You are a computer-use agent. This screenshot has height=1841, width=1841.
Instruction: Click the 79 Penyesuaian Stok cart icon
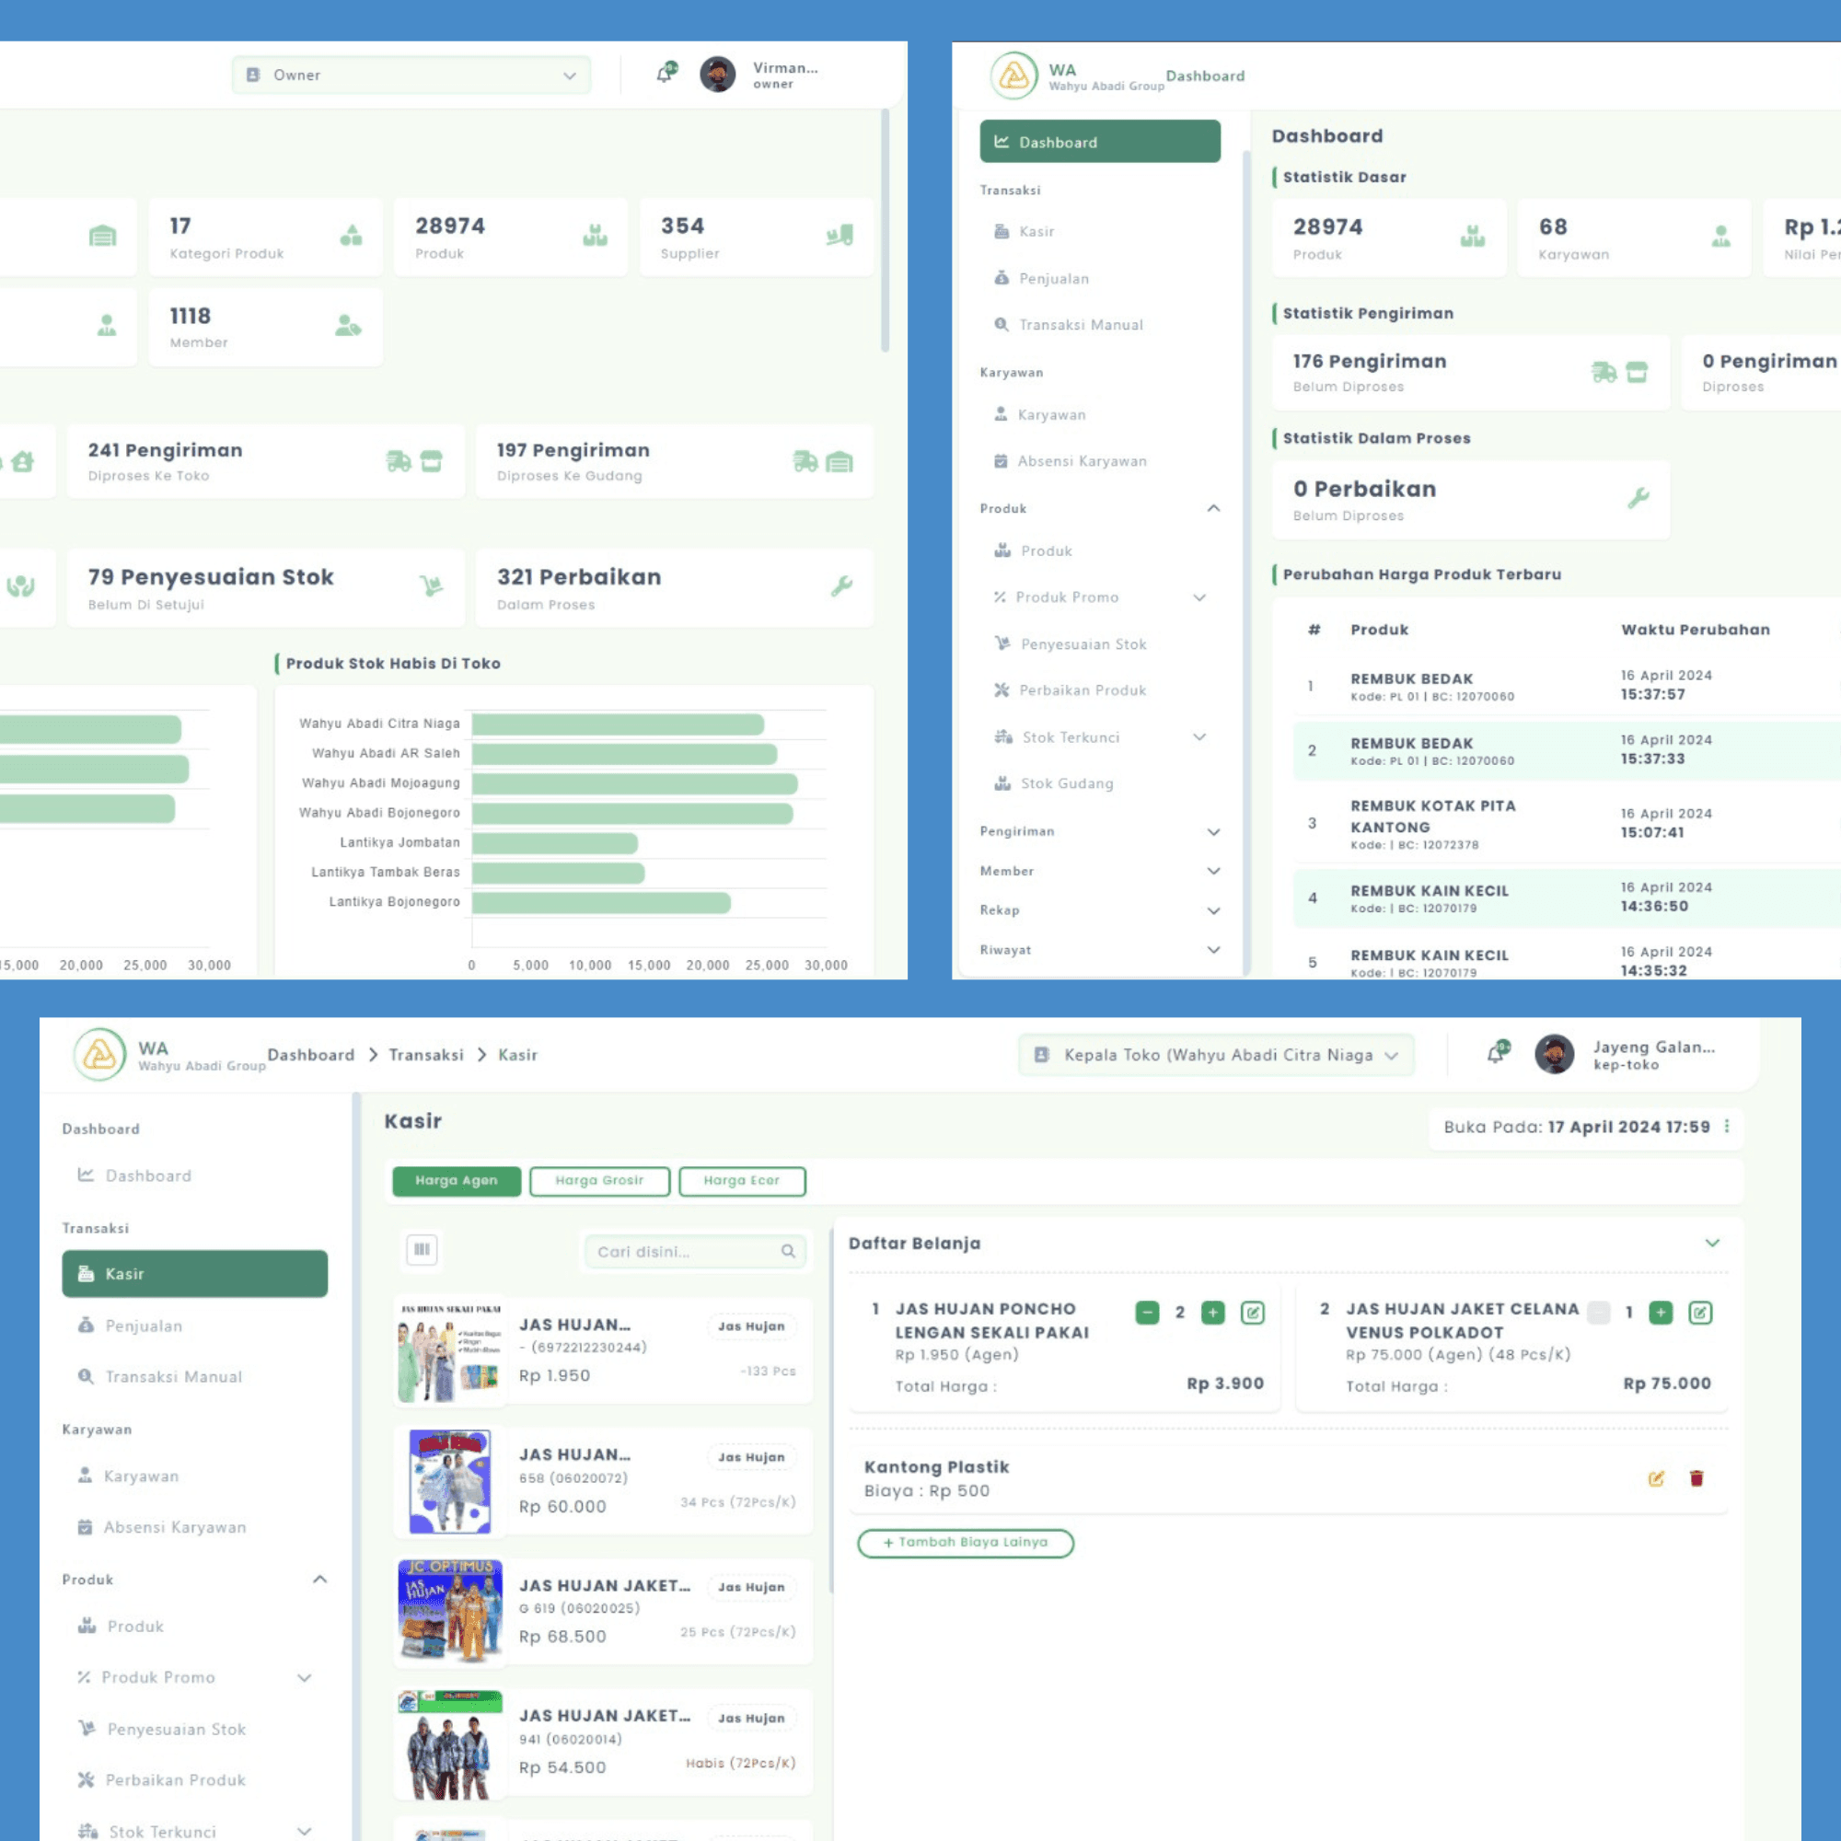point(432,586)
